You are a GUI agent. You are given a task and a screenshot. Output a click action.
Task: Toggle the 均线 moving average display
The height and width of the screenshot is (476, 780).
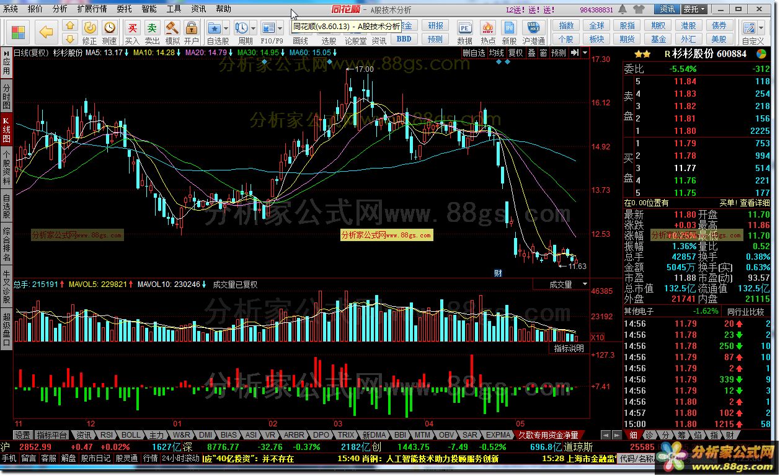pyautogui.click(x=497, y=53)
